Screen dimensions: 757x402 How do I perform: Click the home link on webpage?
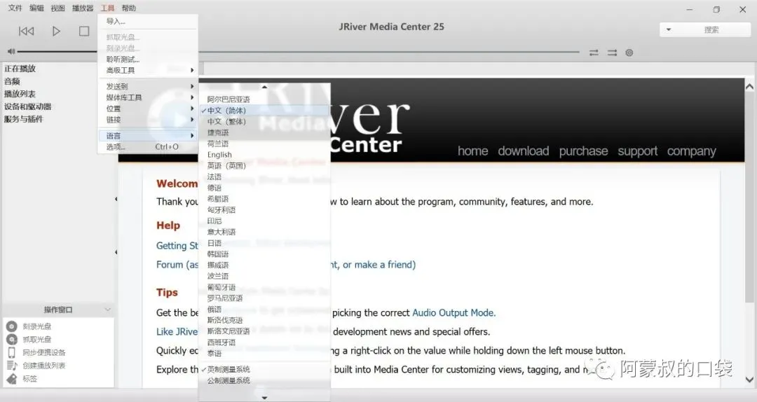472,151
